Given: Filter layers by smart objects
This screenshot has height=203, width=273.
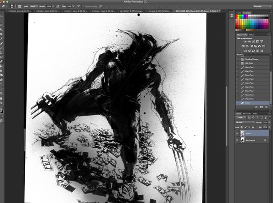Looking at the screenshot, I should [266, 118].
